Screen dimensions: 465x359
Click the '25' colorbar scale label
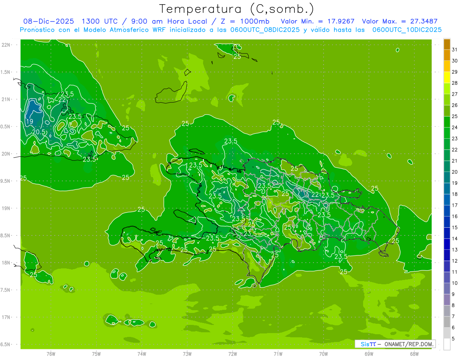[x=455, y=116]
